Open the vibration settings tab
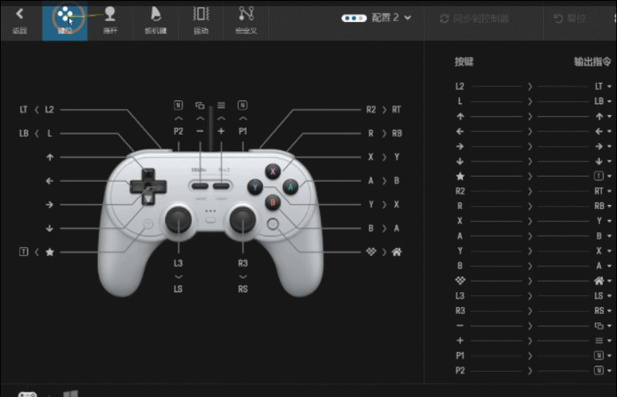The image size is (617, 397). [200, 21]
